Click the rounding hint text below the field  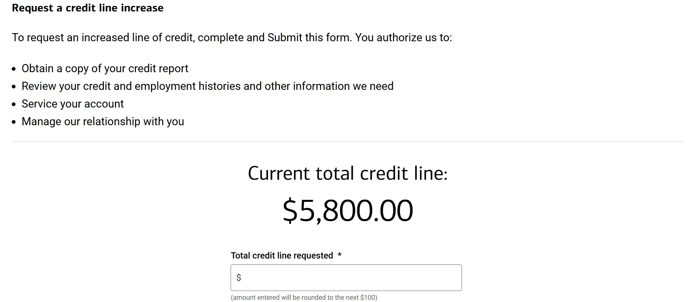[304, 298]
